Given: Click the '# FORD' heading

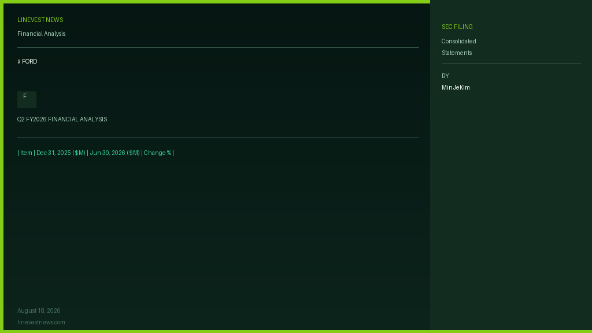Looking at the screenshot, I should pos(27,61).
